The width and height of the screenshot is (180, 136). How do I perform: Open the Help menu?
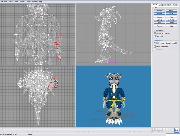[x=41, y=2]
